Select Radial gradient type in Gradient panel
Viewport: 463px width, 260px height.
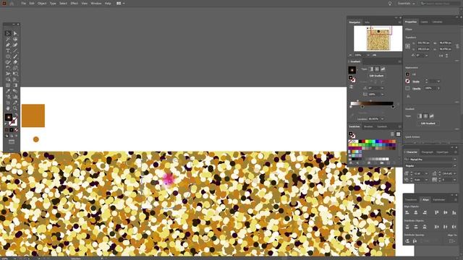[x=377, y=69]
